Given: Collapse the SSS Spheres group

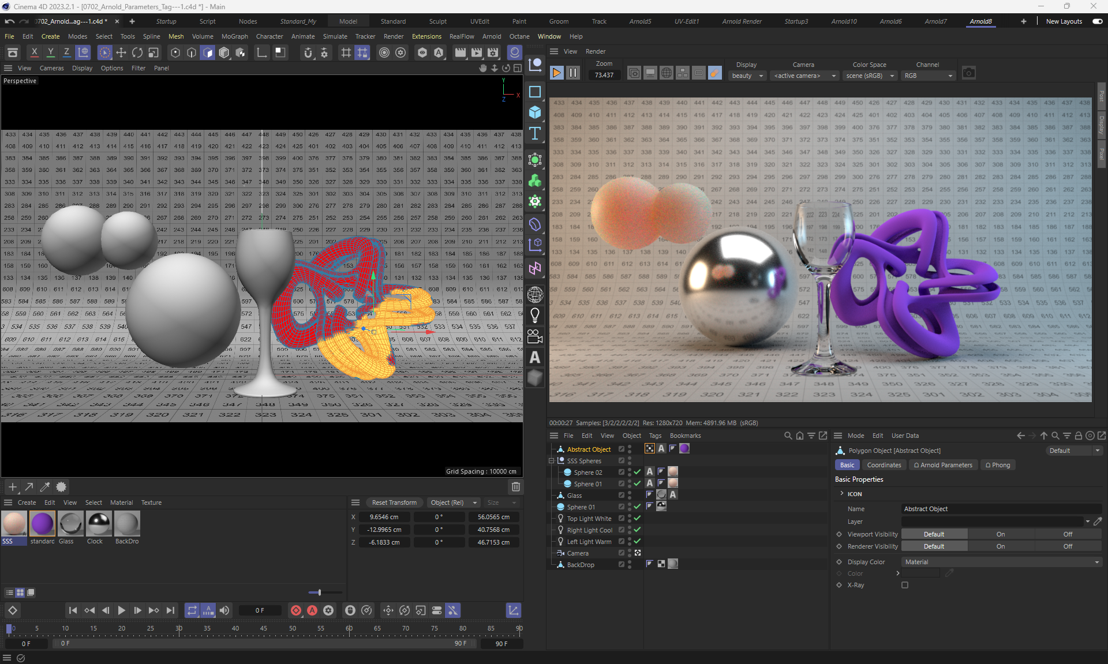Looking at the screenshot, I should [x=551, y=461].
